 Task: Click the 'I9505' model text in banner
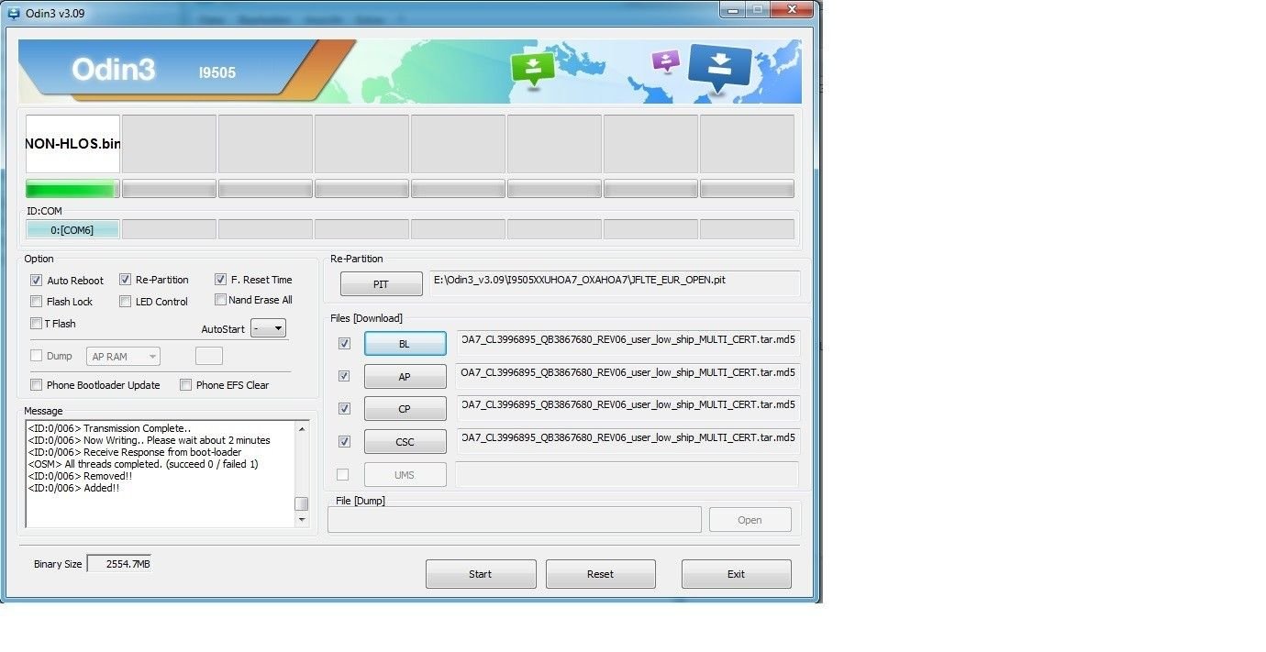pyautogui.click(x=217, y=72)
